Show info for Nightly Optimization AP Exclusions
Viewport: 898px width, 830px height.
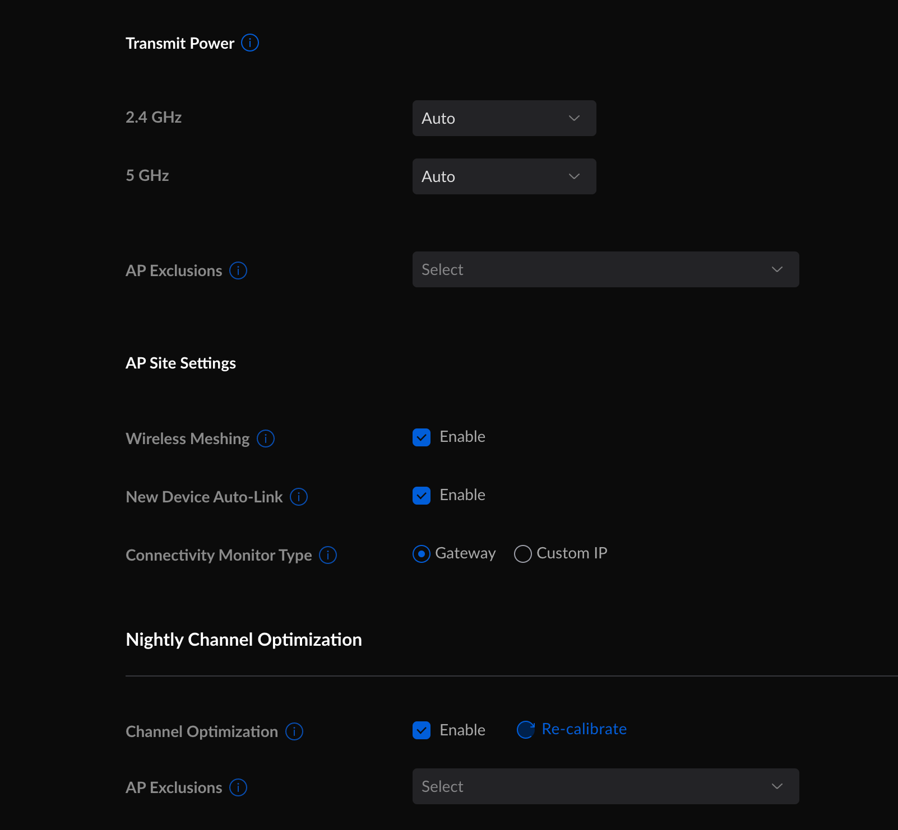[238, 787]
